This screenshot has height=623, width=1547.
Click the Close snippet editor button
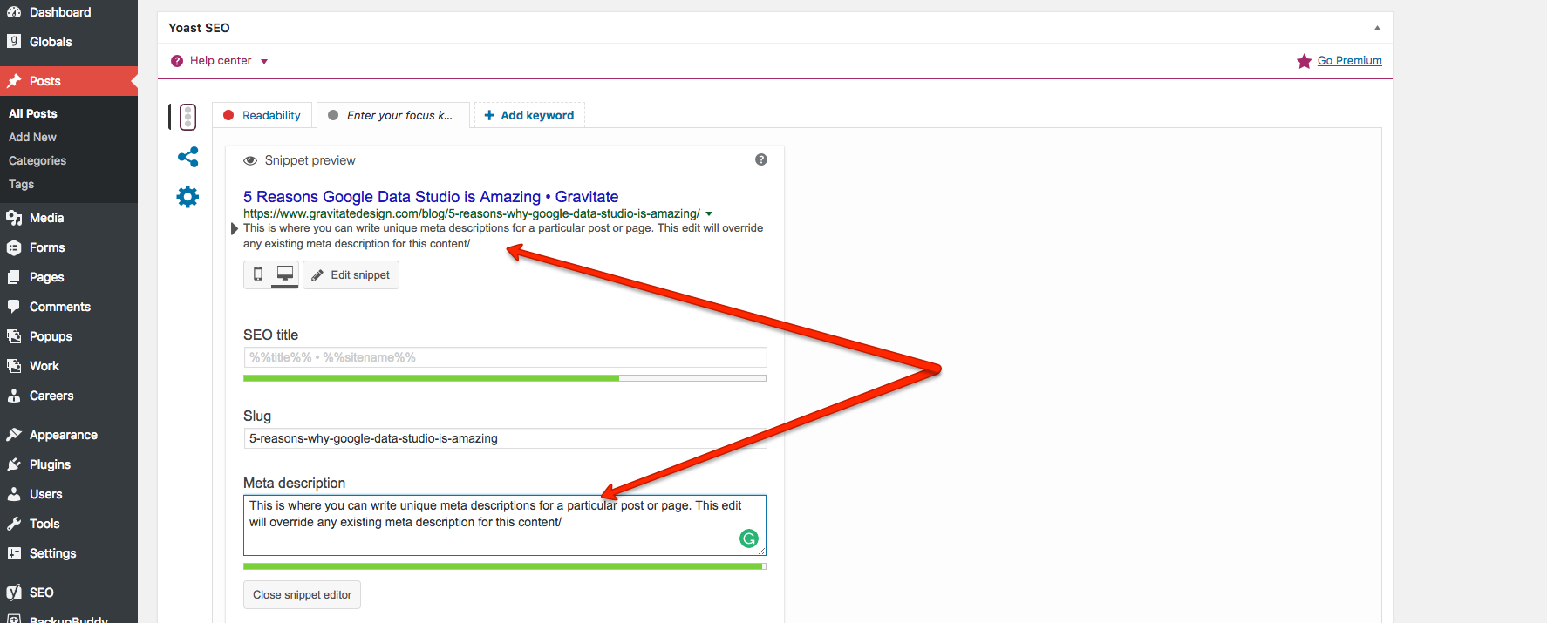tap(302, 595)
